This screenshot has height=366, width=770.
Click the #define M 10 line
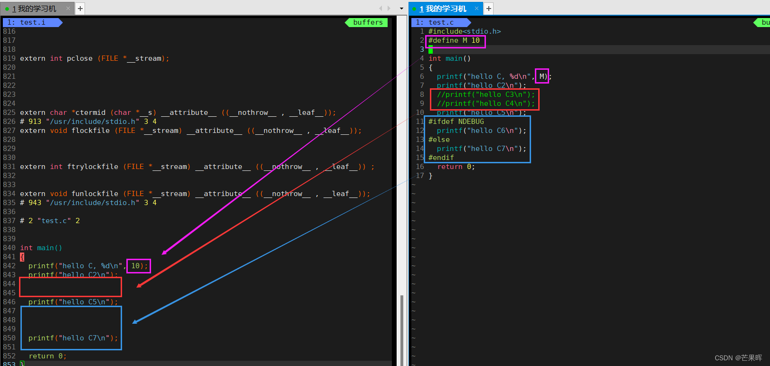454,40
